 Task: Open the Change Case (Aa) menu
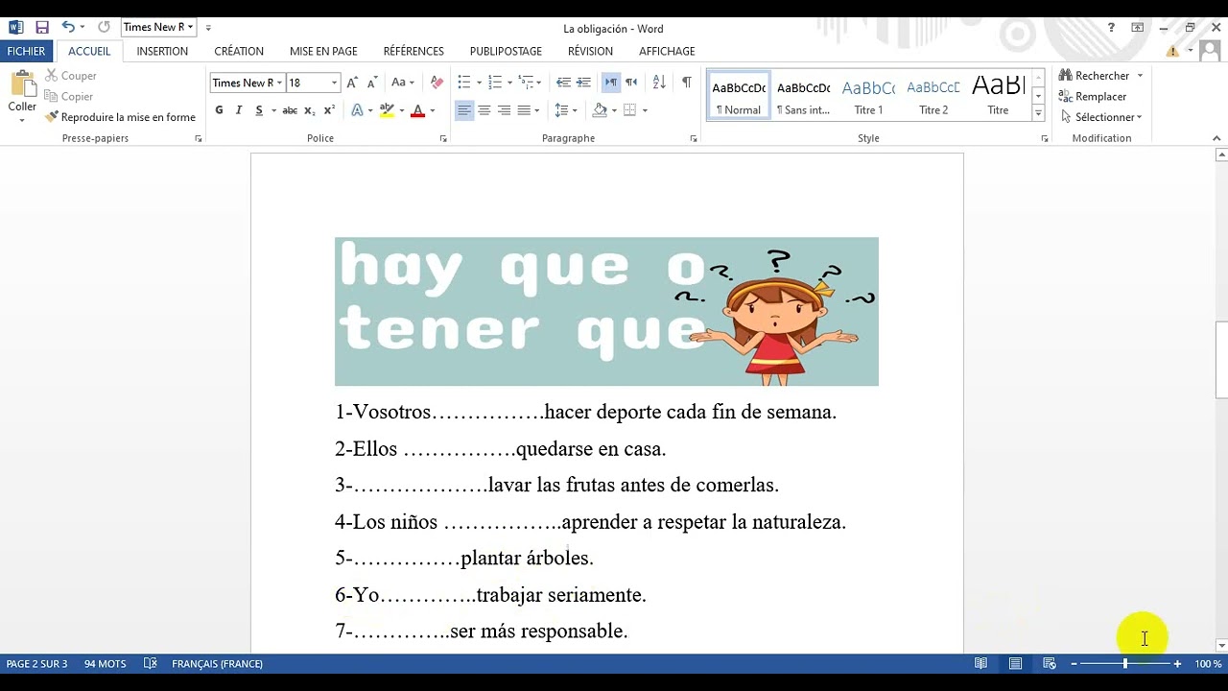[x=402, y=83]
